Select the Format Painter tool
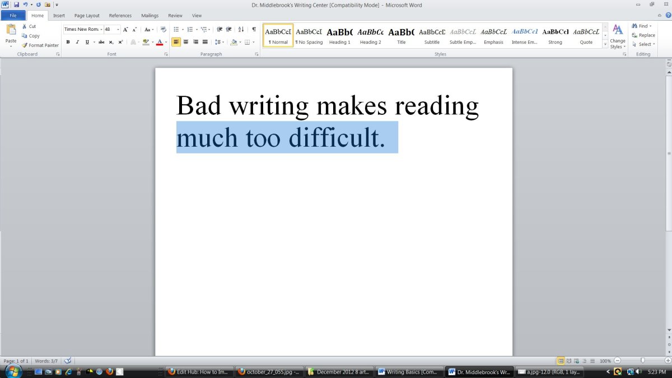 [x=40, y=45]
